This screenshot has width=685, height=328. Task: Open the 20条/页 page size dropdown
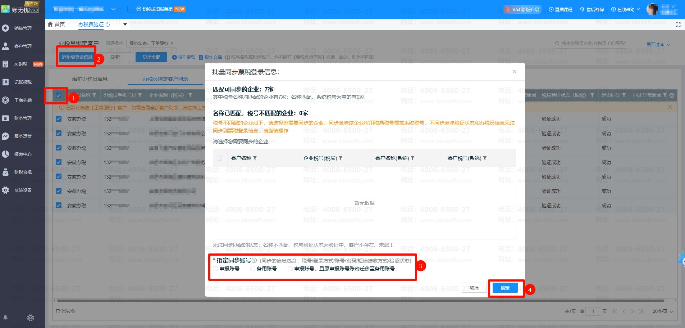[663, 311]
